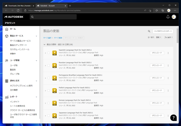Image resolution: width=181 pixels, height=126 pixels.
Task: Check the Russian Language Pack checkbox
Action: 49,65
